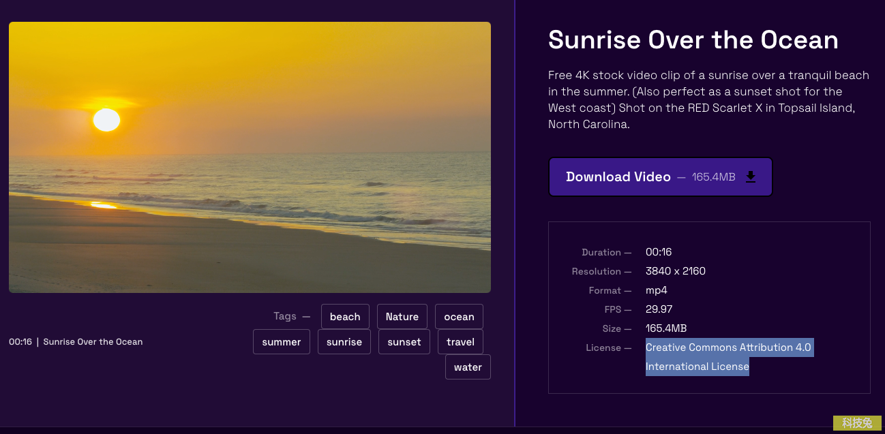The image size is (885, 434).
Task: Click the sunrise tag
Action: [x=344, y=342]
